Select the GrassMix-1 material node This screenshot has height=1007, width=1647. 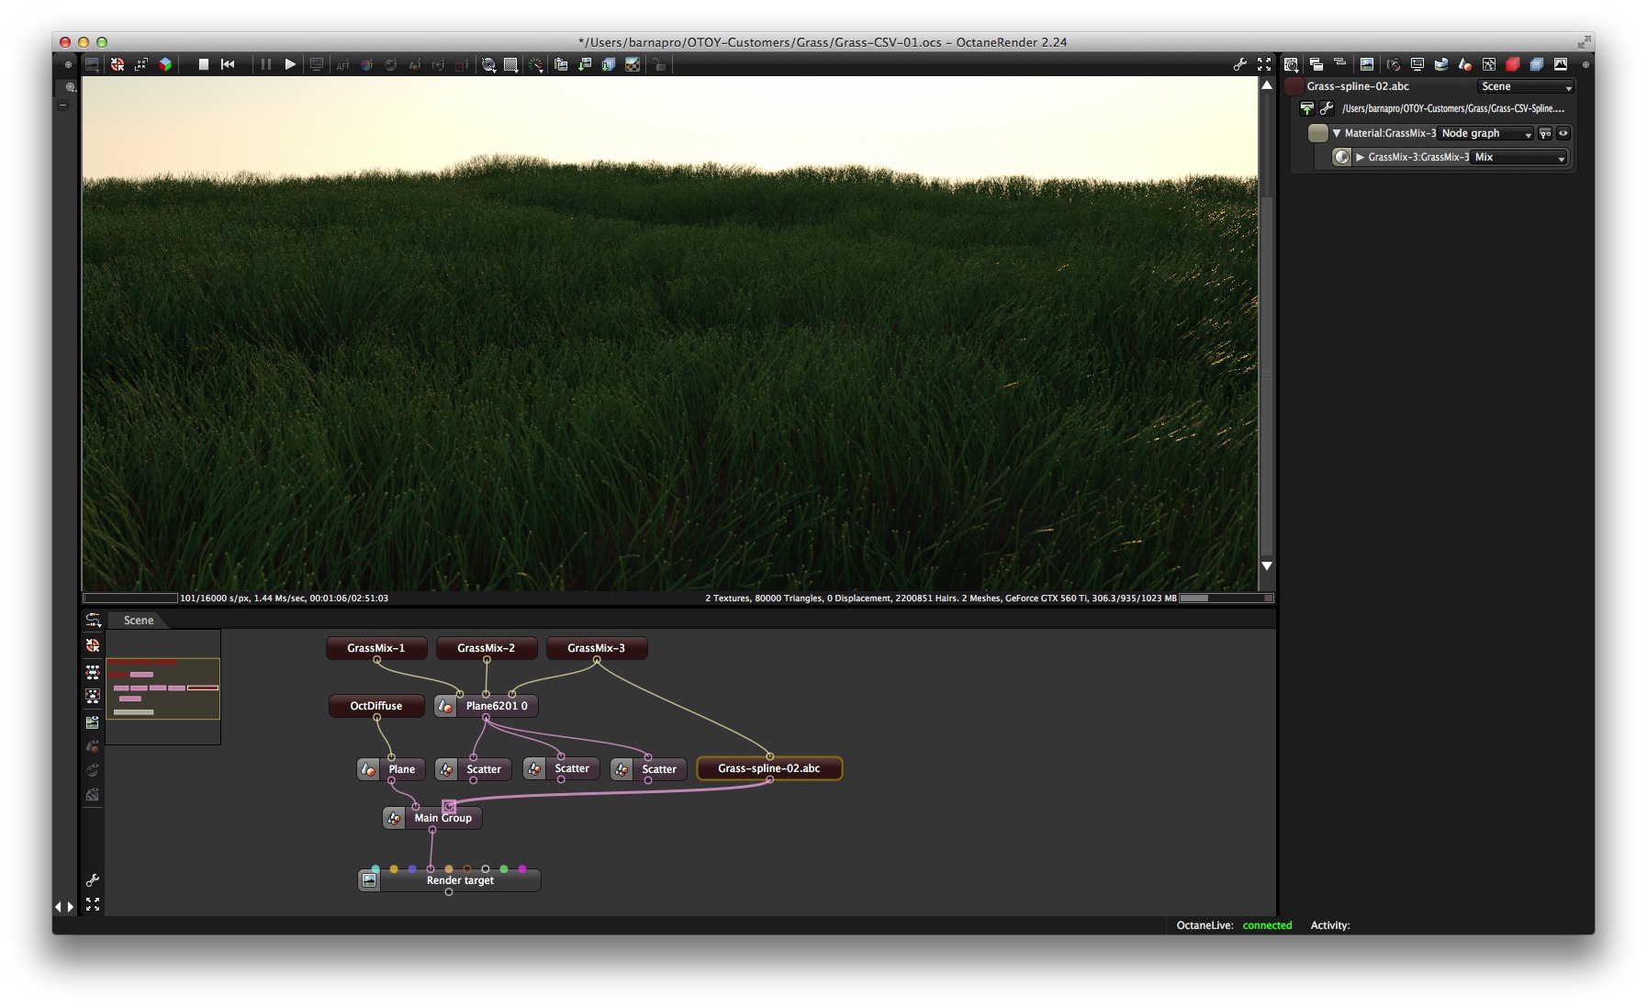pos(376,648)
